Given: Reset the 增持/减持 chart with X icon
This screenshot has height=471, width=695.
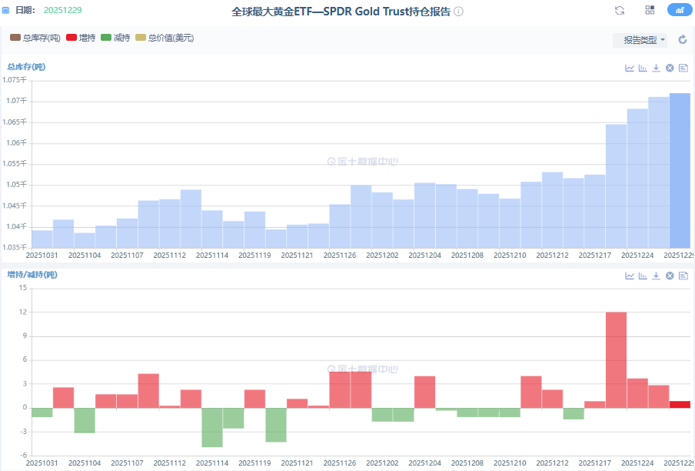Looking at the screenshot, I should [670, 276].
